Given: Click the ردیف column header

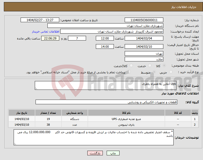Looking at the screenshot, I should (195, 113).
